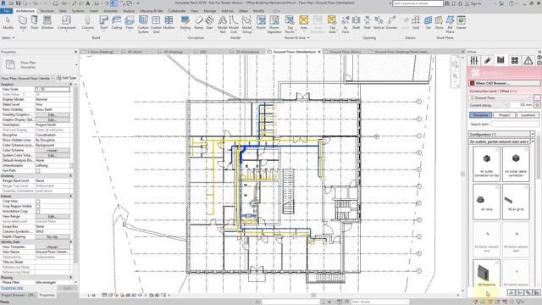Open the work plane Viewer

coord(461,23)
